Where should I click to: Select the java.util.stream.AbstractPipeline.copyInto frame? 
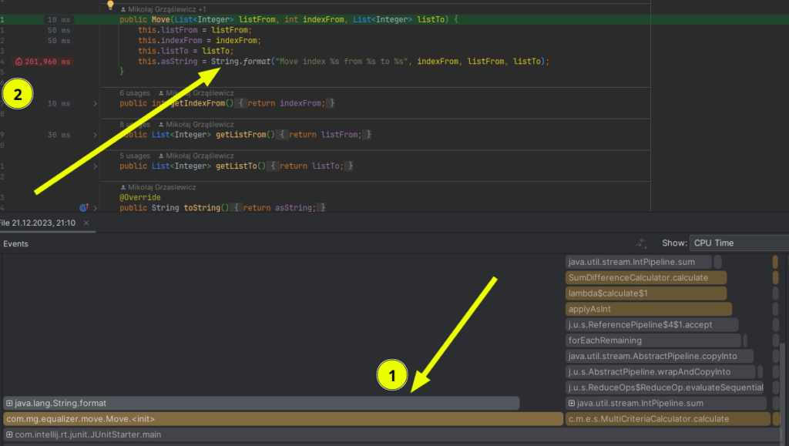(660, 356)
